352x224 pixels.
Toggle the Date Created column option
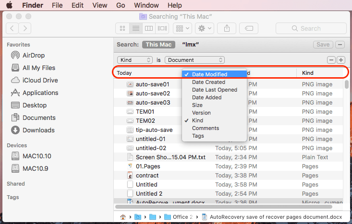point(214,82)
